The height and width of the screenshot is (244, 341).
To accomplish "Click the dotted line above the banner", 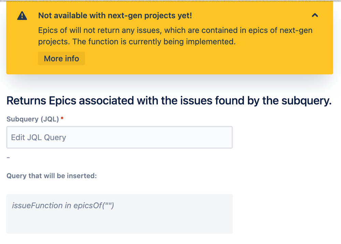I will (171, 1).
